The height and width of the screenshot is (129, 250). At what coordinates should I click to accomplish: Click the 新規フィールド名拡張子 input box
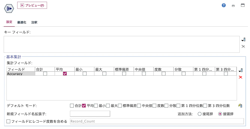pyautogui.click(x=90, y=114)
